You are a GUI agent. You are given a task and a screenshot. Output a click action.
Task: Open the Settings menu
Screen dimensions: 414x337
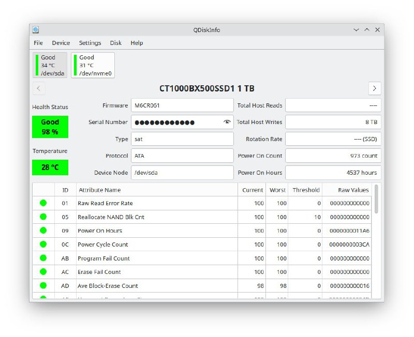pyautogui.click(x=90, y=43)
